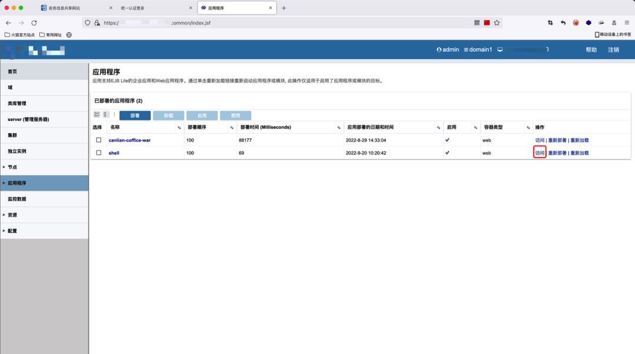The height and width of the screenshot is (354, 635).
Task: Reload the page with refresh icon
Action: point(34,23)
